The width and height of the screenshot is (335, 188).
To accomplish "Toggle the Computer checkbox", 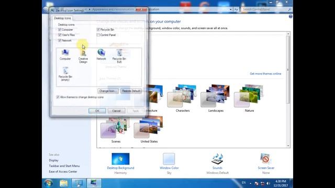I will coord(60,30).
